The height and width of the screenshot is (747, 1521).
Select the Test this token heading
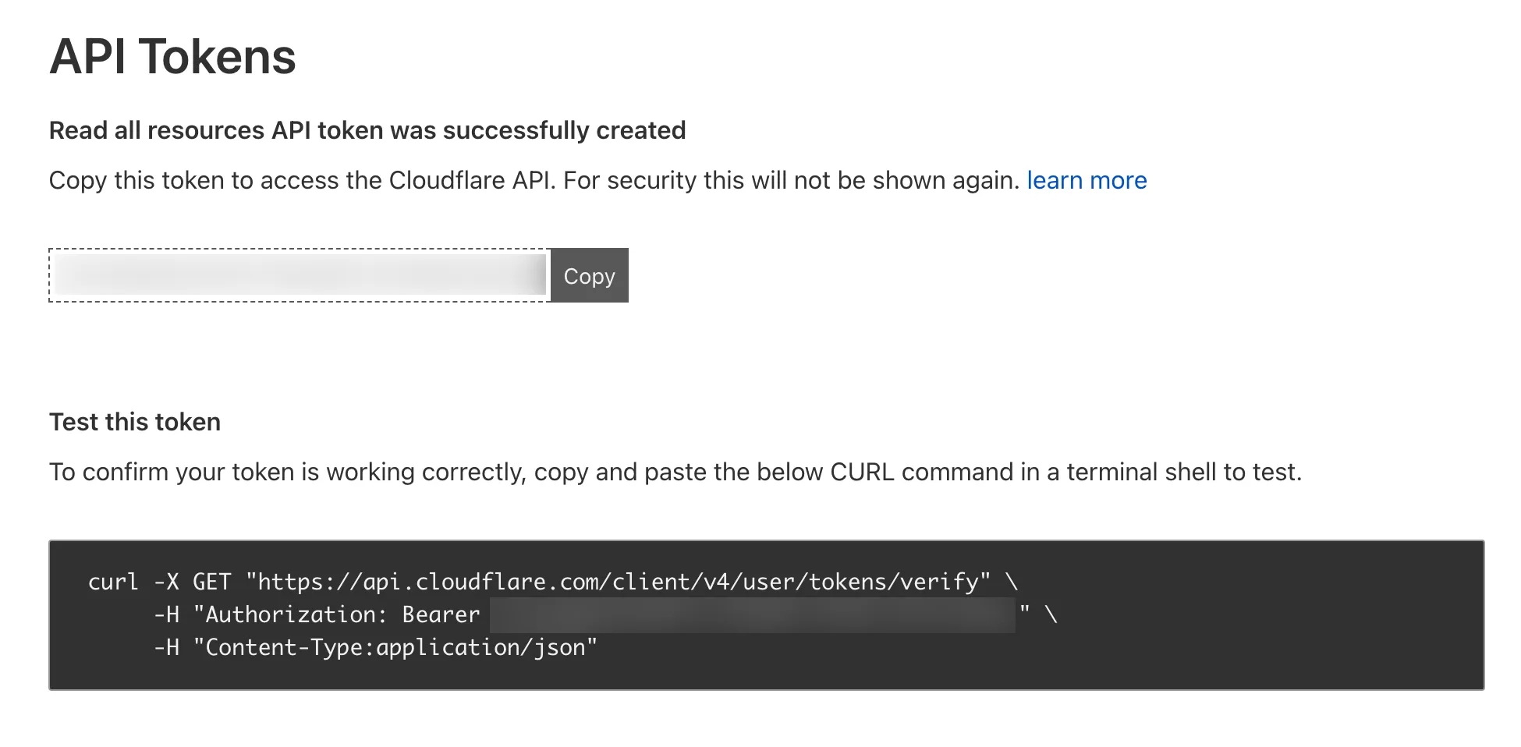click(134, 422)
